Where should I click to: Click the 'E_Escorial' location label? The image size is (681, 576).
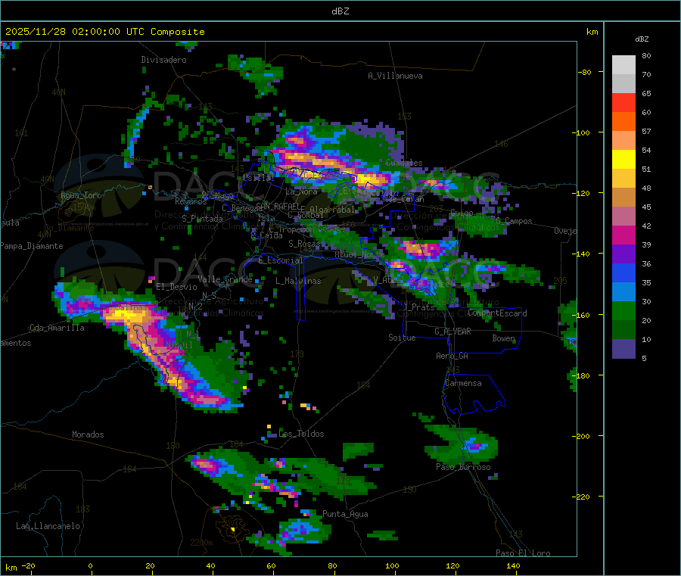pos(281,260)
